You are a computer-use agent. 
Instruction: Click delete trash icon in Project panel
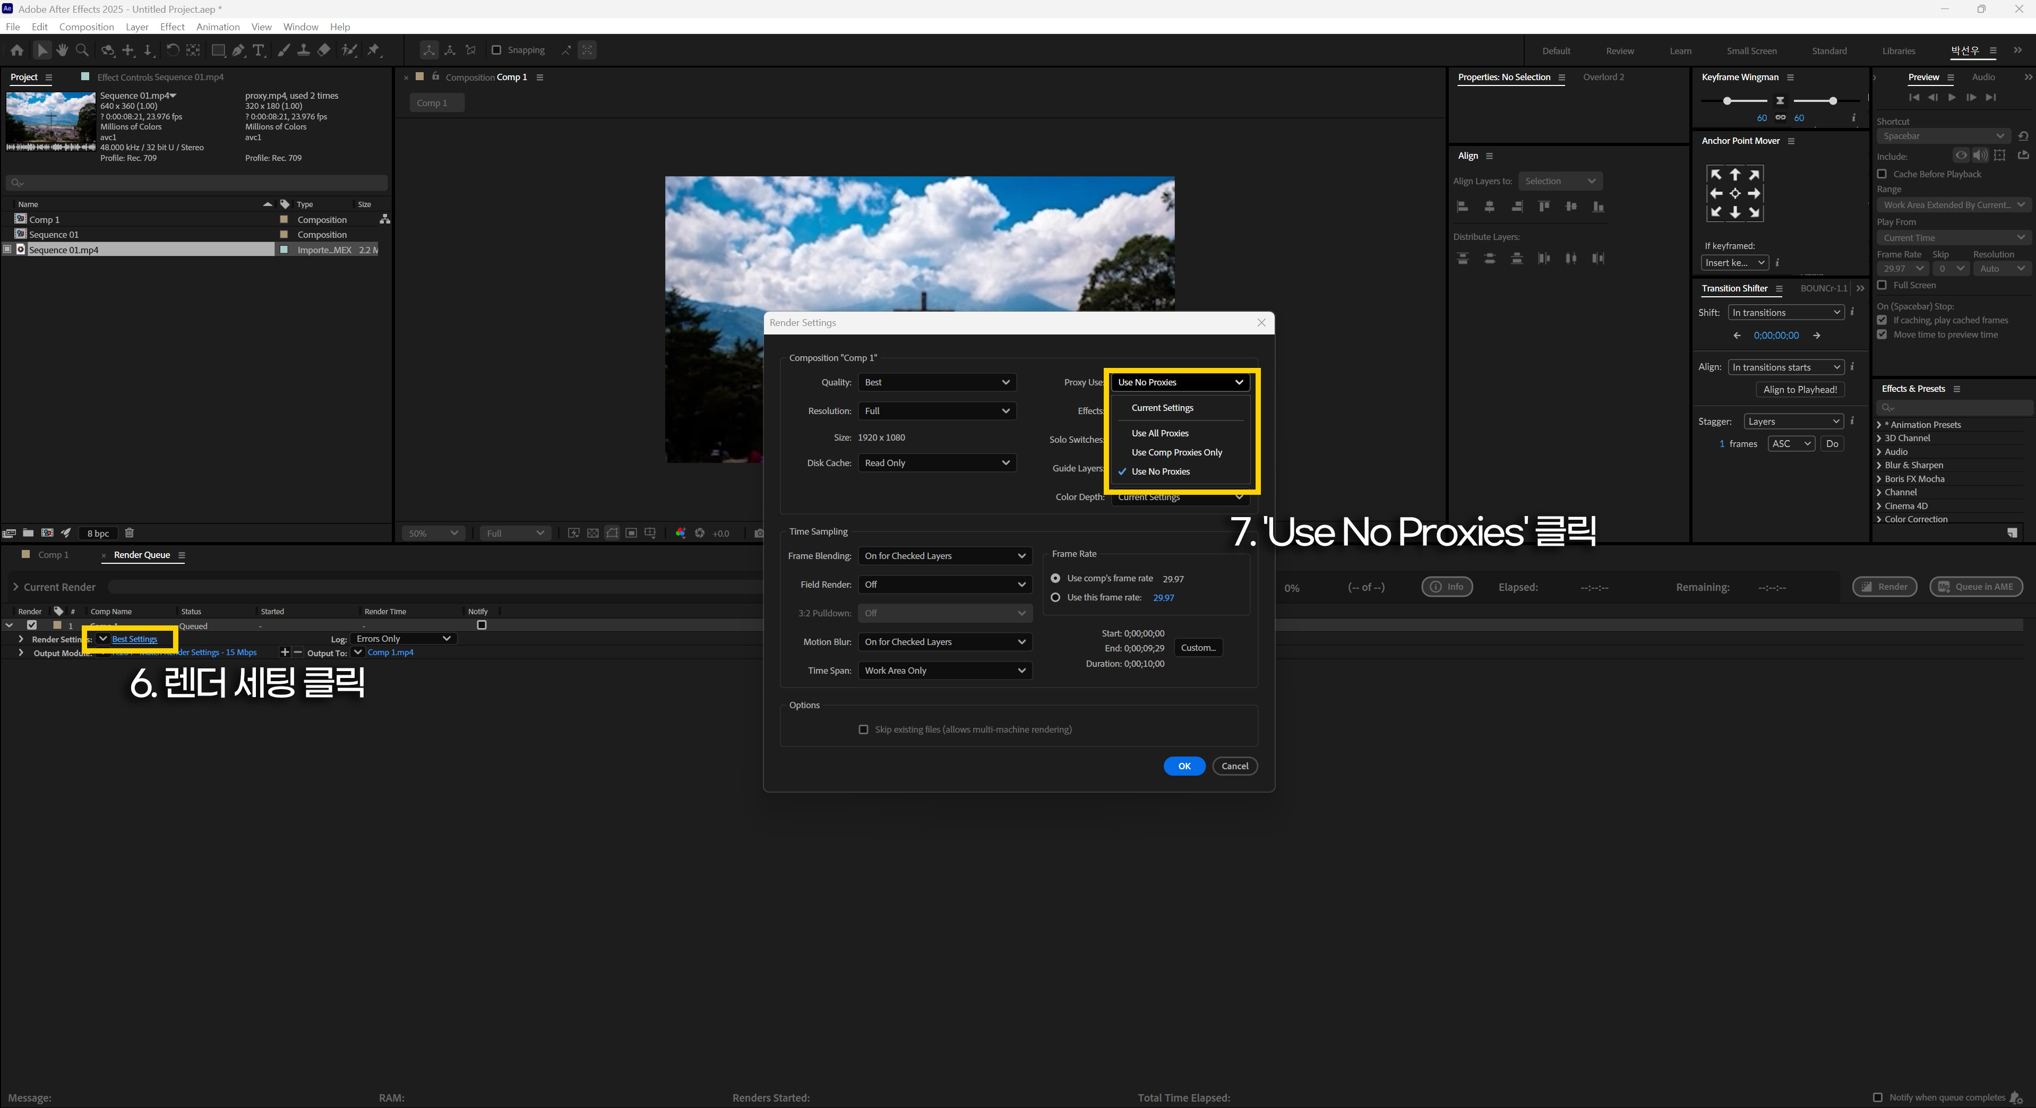[x=130, y=532]
